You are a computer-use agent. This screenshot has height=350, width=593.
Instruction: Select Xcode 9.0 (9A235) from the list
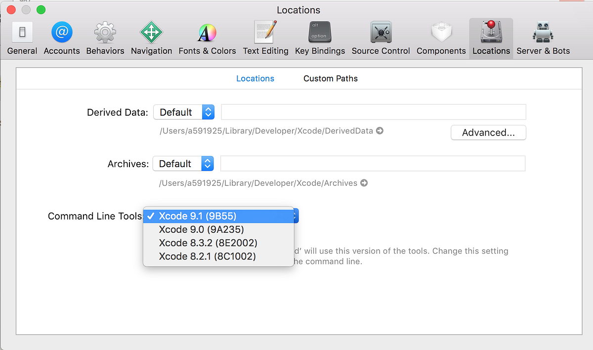201,229
